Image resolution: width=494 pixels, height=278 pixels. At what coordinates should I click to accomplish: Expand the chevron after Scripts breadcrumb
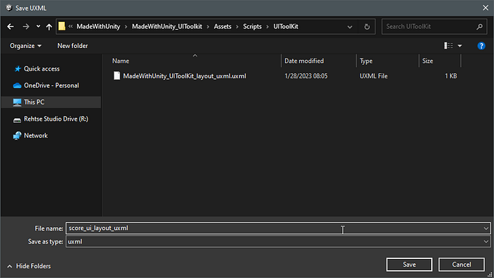coord(267,27)
